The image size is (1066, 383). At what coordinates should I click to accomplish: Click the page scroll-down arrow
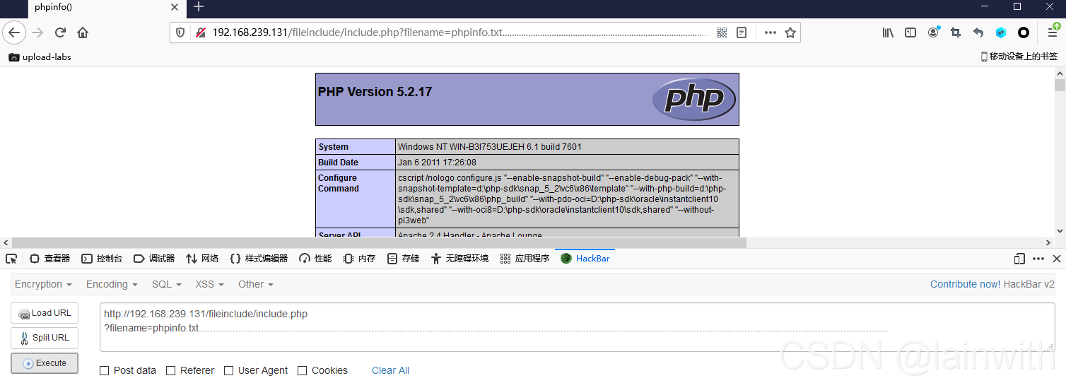click(x=1060, y=230)
